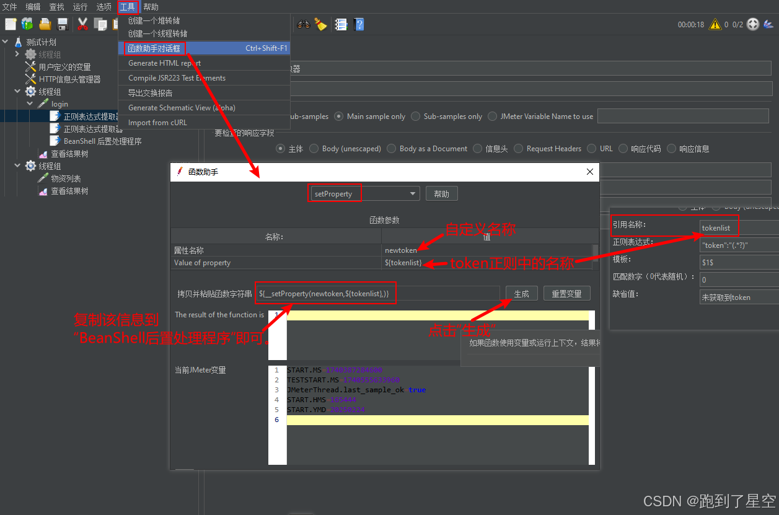The height and width of the screenshot is (515, 779).
Task: Open the Templates toolbar icon
Action: (27, 24)
